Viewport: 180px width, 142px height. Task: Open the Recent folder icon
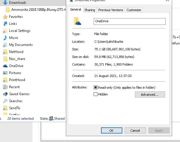pos(5,87)
